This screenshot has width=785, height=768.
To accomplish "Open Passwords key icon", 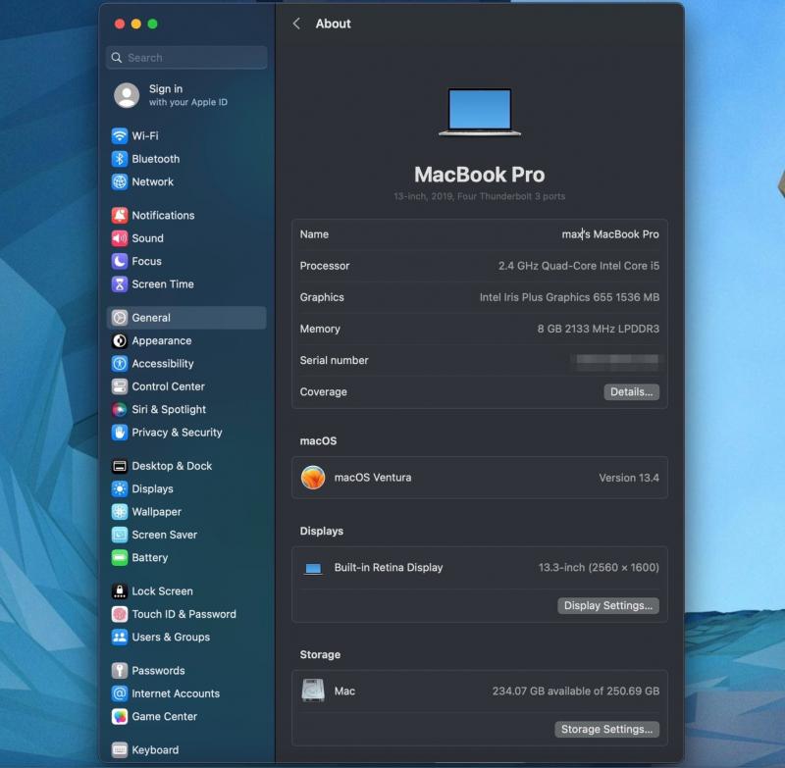I will coord(119,671).
